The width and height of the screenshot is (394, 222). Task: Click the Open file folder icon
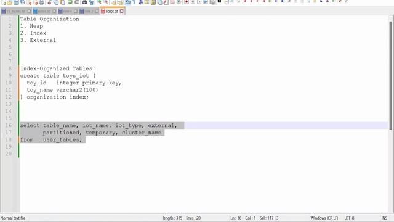[10, 2]
